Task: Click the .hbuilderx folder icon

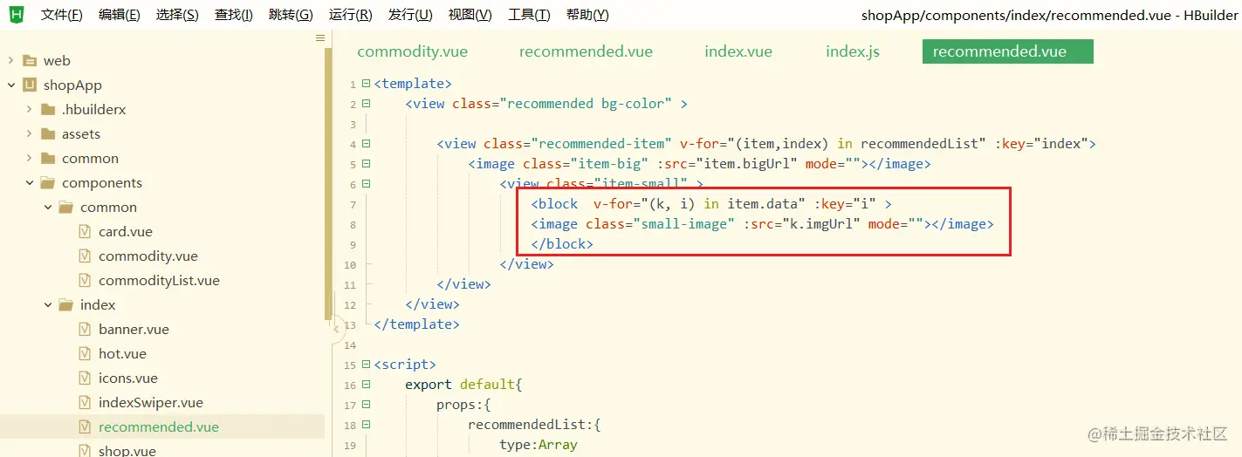Action: (x=48, y=109)
